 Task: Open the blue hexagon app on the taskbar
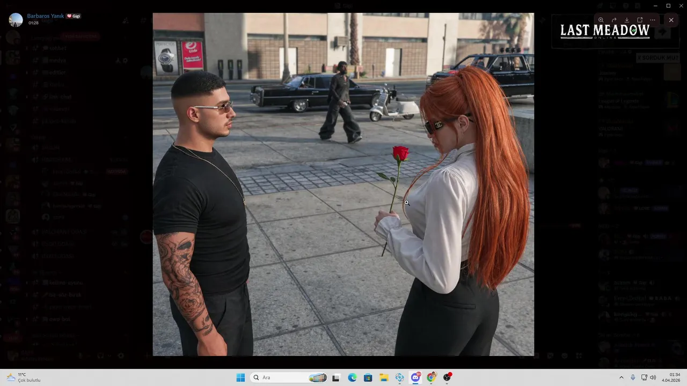pos(400,377)
